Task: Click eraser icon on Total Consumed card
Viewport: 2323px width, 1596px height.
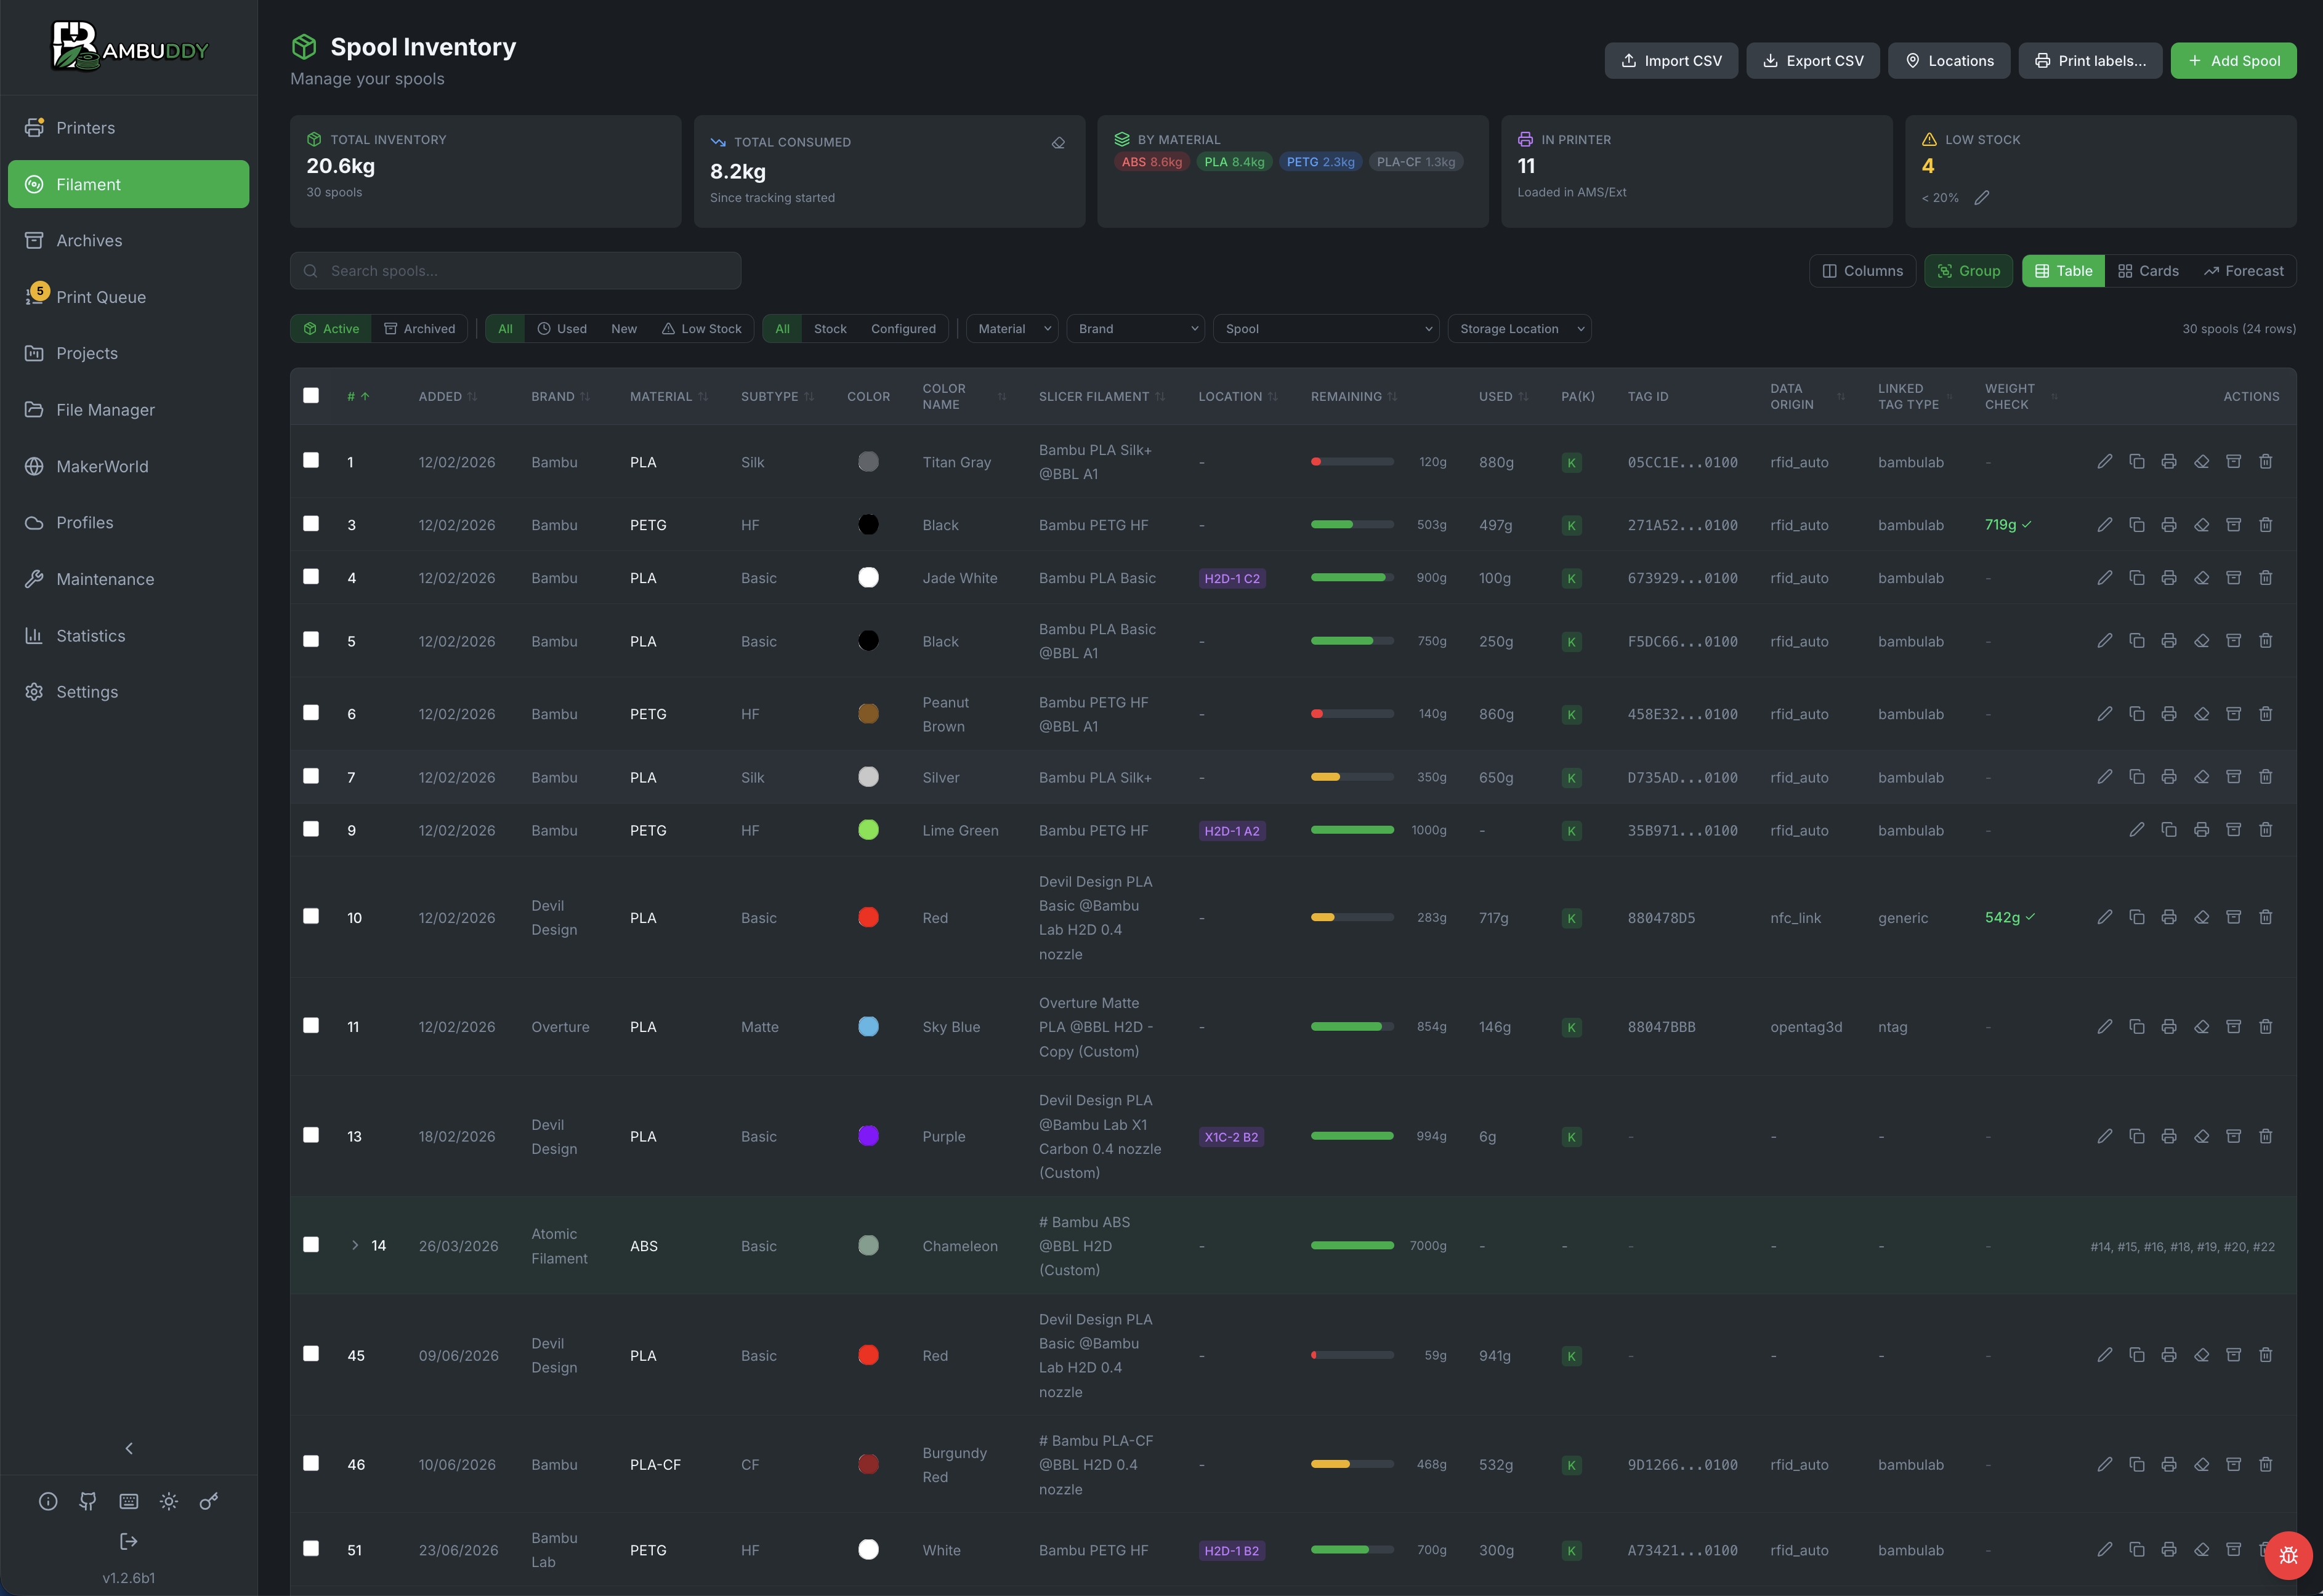Action: click(x=1058, y=143)
